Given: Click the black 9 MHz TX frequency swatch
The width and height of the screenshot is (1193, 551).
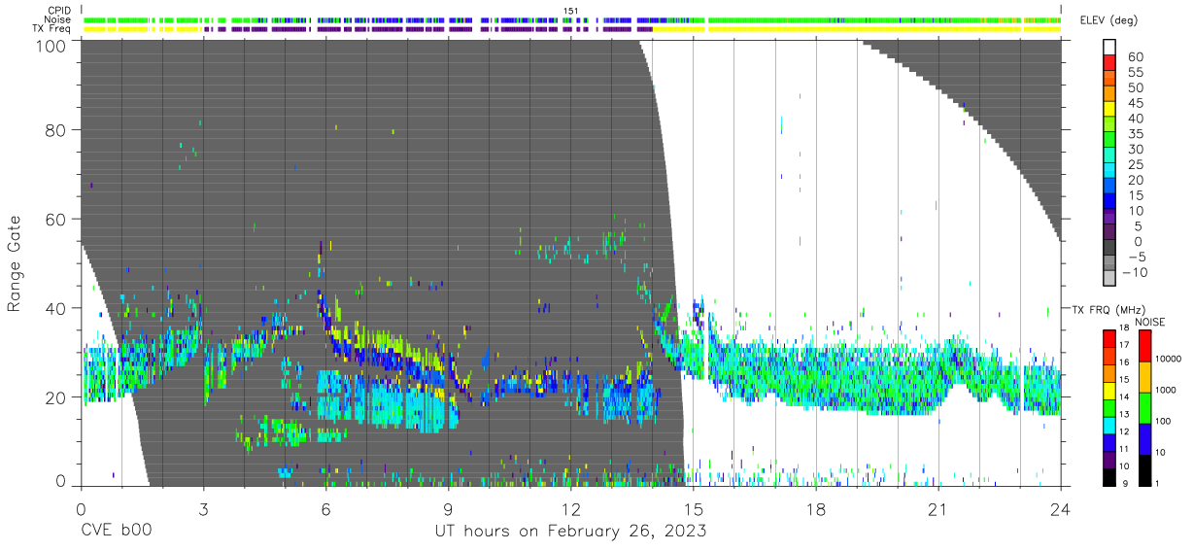Looking at the screenshot, I should [1109, 477].
